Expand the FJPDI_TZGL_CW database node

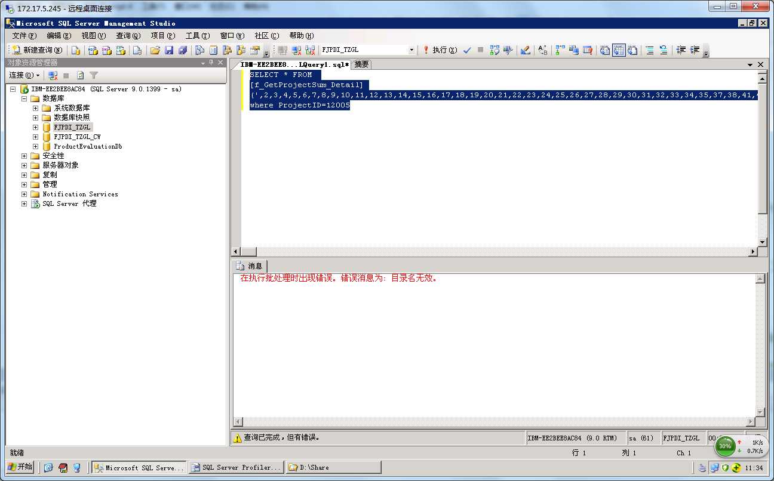coord(36,137)
